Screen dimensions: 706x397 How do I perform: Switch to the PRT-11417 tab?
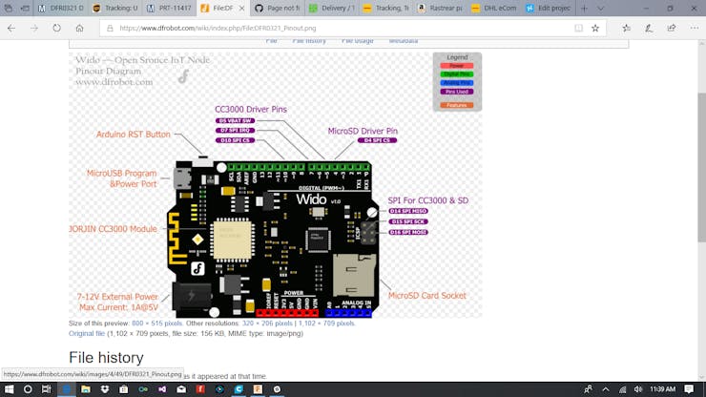(x=169, y=8)
